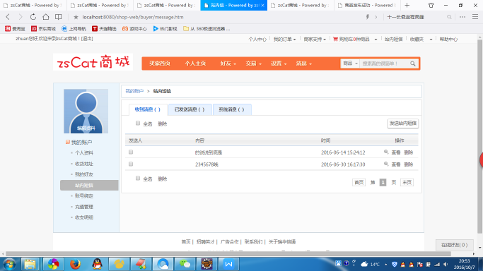Open the 我的订单 top dropdown

coord(284,40)
